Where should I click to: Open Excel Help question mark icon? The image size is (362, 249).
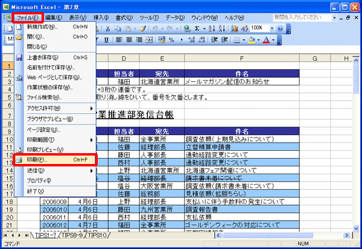tap(280, 28)
